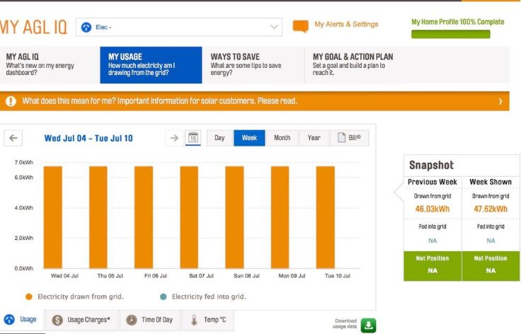This screenshot has width=521, height=334.
Task: Open the Time Of Day clock tab
Action: pyautogui.click(x=150, y=320)
